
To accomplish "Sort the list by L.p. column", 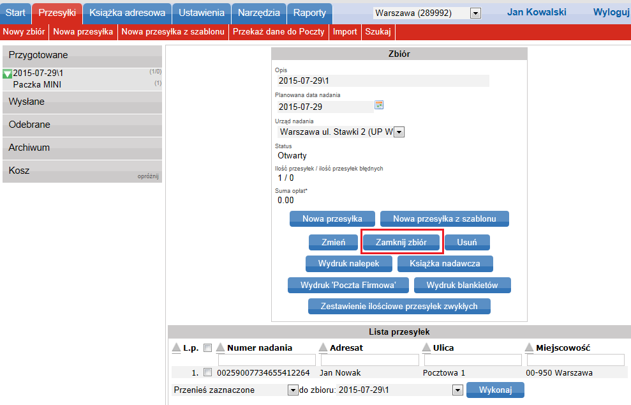I will pos(176,348).
